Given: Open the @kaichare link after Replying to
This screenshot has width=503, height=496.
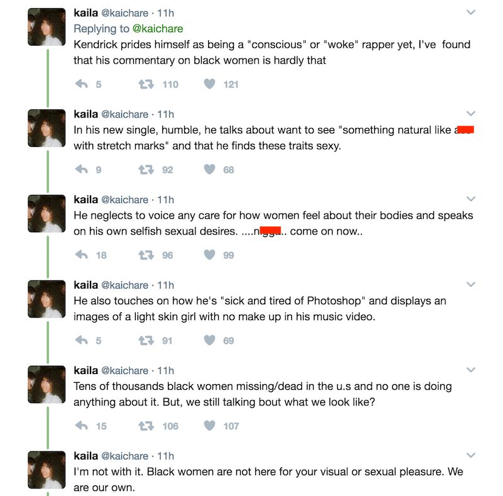Looking at the screenshot, I should click(157, 28).
